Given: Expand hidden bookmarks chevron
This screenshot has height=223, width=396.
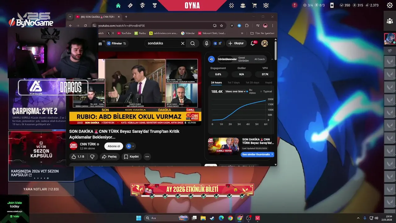Looking at the screenshot, I should (x=242, y=33).
